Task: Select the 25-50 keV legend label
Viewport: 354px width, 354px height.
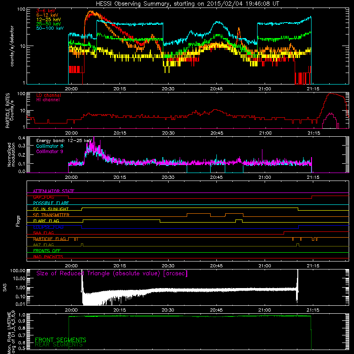Action: tap(48, 24)
